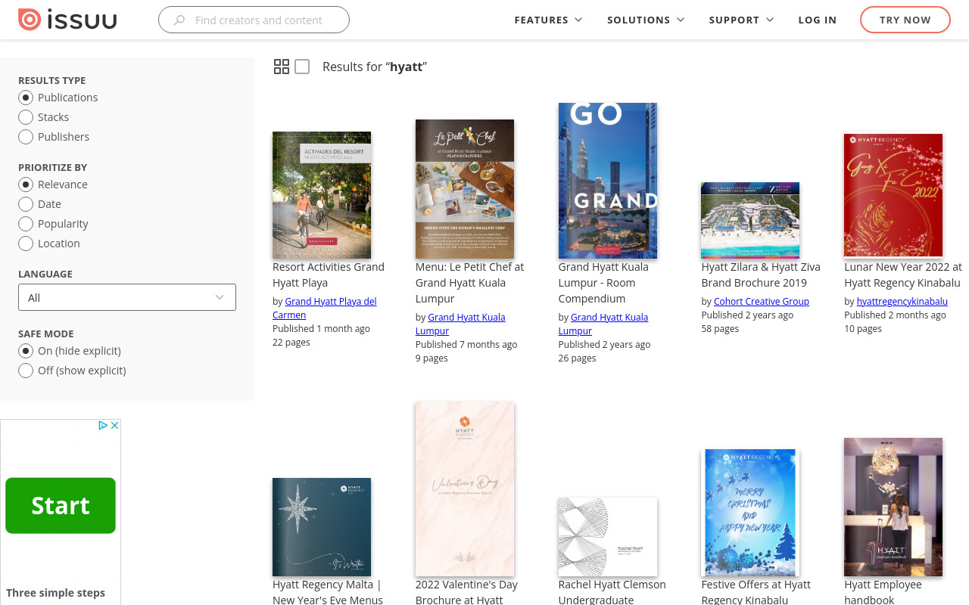Screen dimensions: 969x605
Task: Turn Safe Mode off (show explicit)
Action: [x=26, y=371]
